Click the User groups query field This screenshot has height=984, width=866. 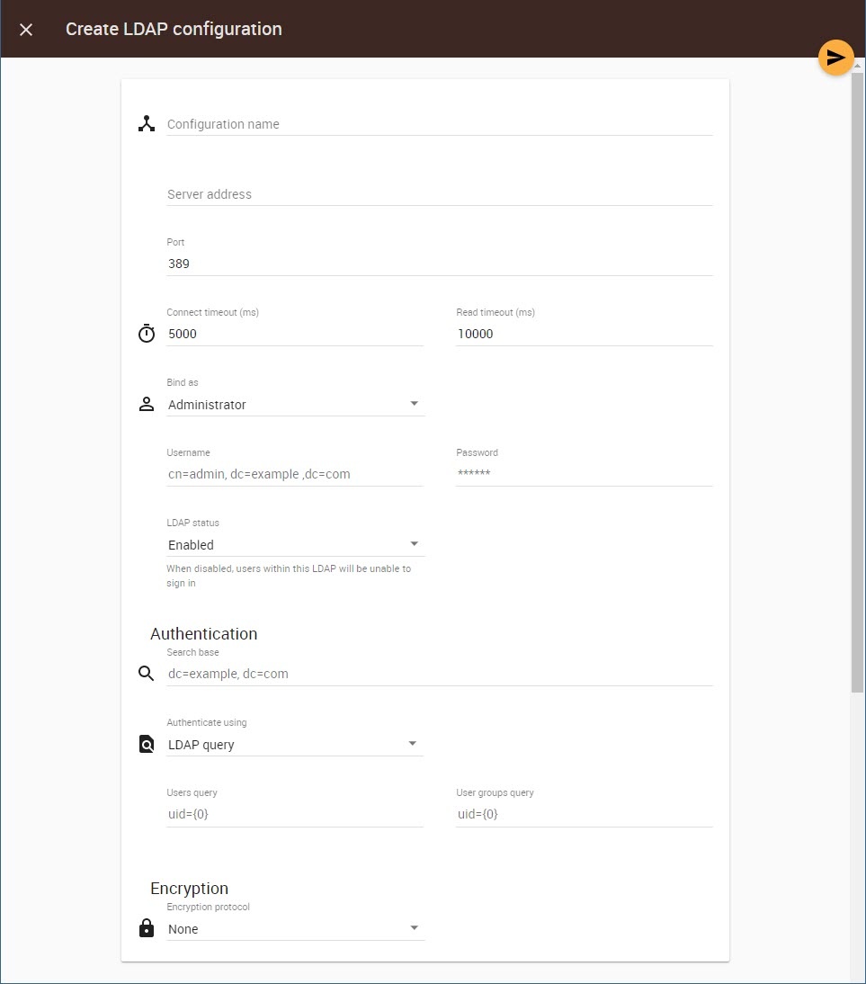pos(584,814)
